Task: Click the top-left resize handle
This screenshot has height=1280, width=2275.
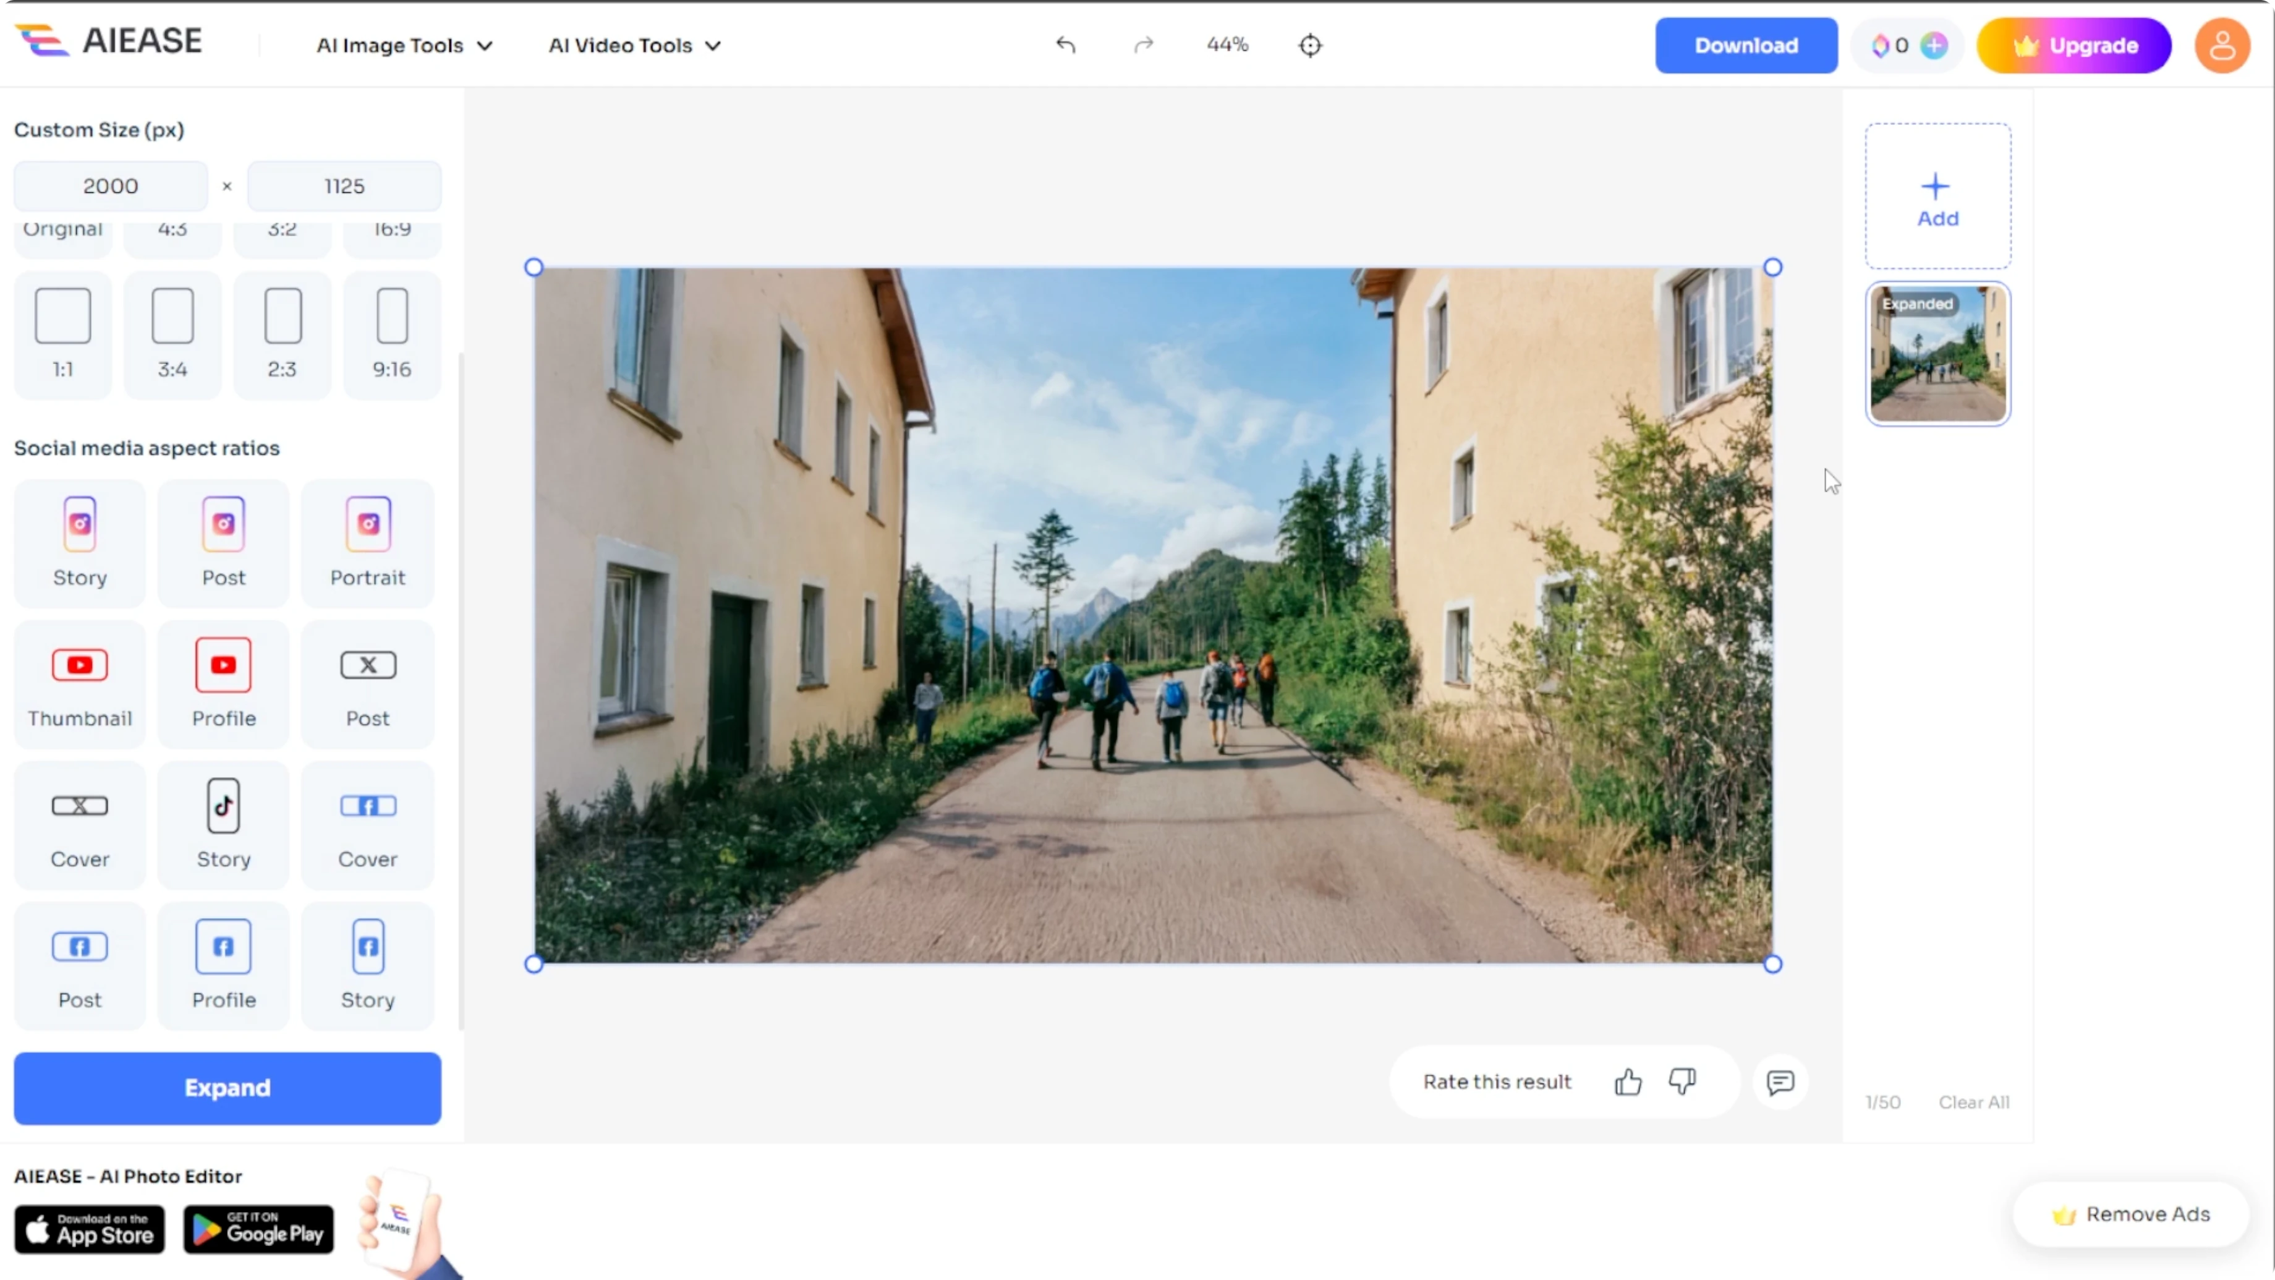Action: [x=534, y=267]
